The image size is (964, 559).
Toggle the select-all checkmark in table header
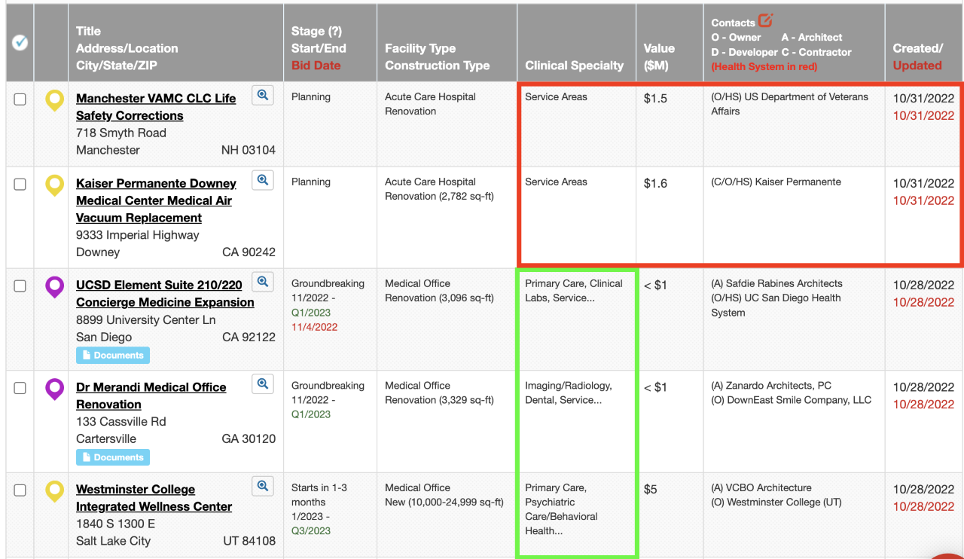pos(20,43)
